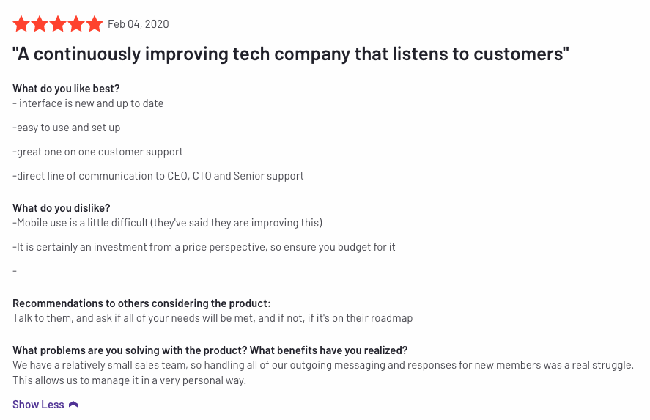Click the "What problems are you solving" heading
This screenshot has width=650, height=420.
(210, 350)
